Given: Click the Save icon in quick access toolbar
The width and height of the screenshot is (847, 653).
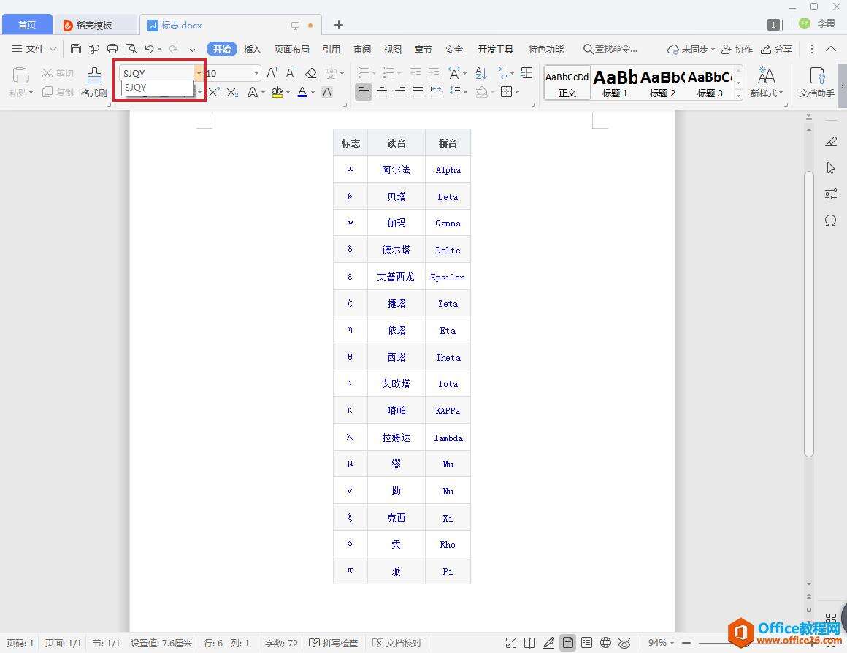Looking at the screenshot, I should (x=76, y=49).
